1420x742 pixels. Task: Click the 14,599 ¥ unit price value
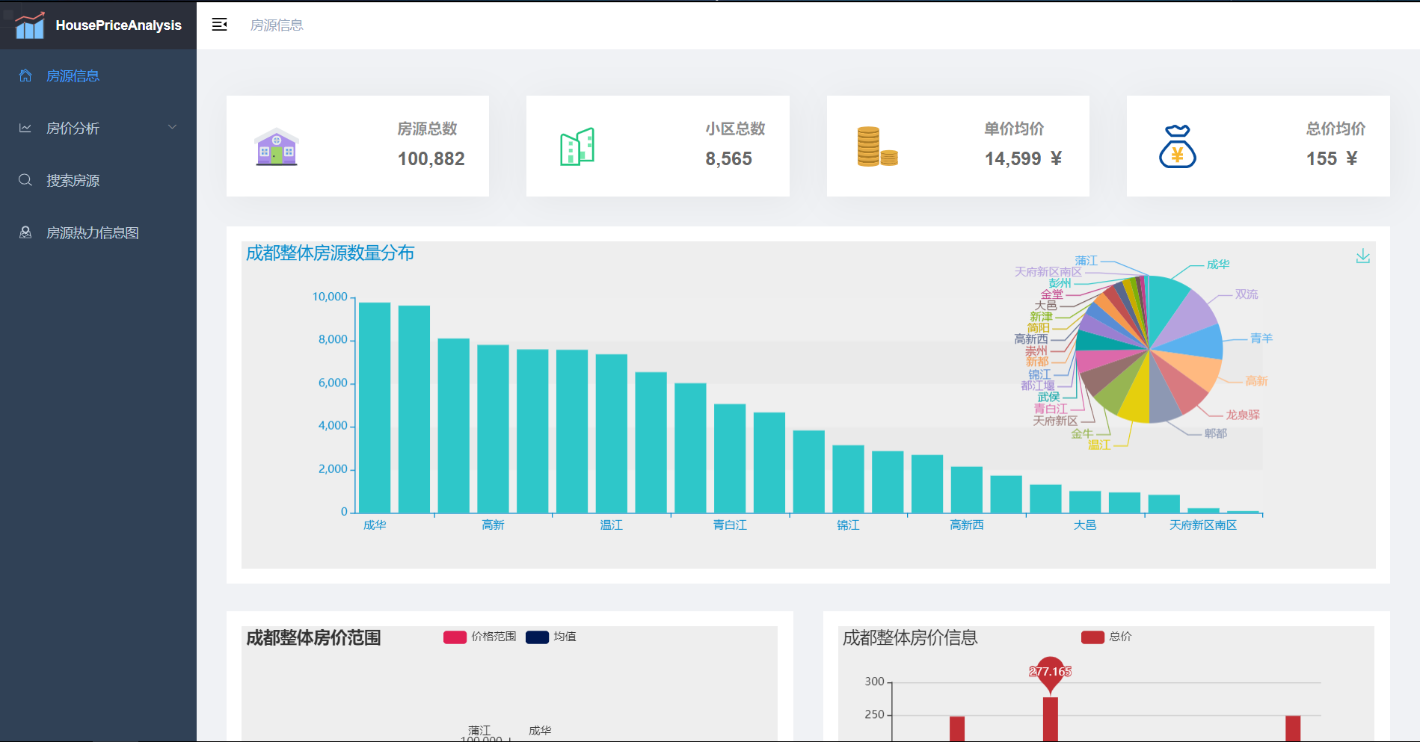(x=1023, y=158)
